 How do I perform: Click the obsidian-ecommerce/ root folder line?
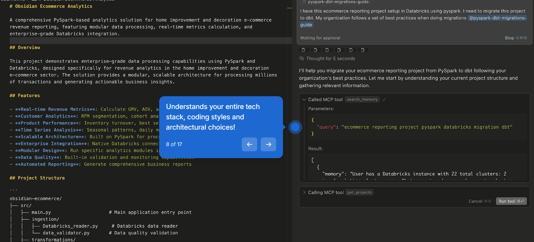[36, 199]
